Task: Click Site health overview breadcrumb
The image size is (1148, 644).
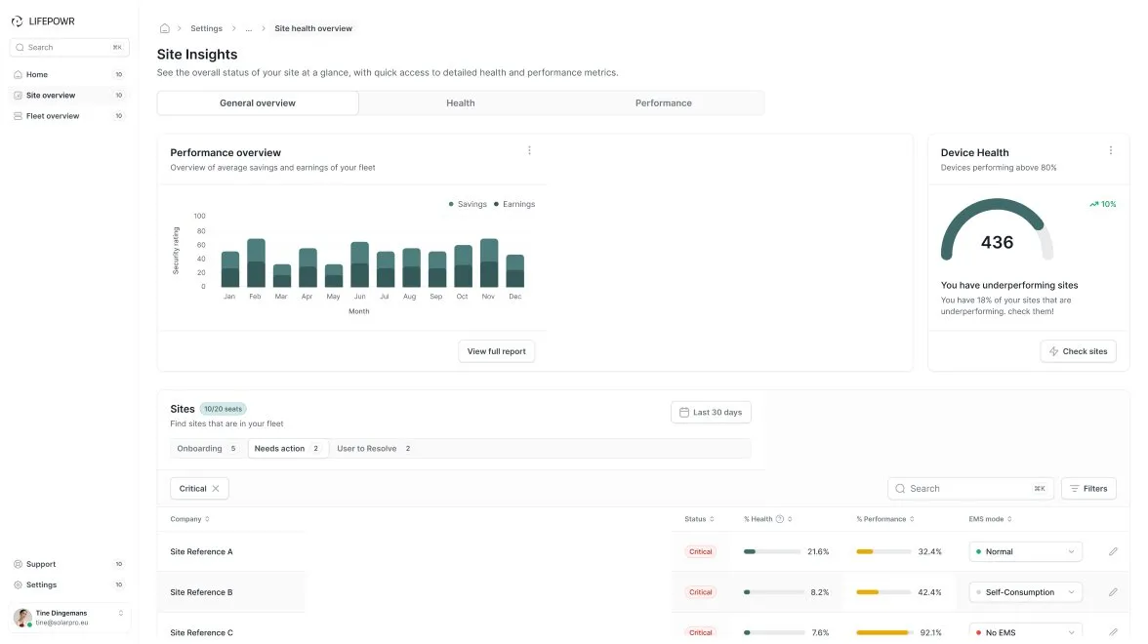Action: coord(313,28)
